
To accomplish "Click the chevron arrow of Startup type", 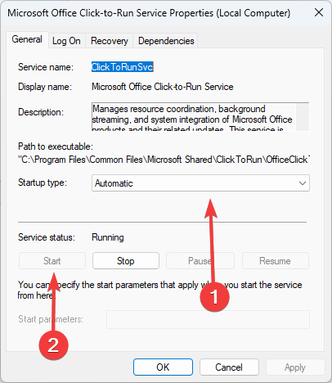I will tap(303, 183).
